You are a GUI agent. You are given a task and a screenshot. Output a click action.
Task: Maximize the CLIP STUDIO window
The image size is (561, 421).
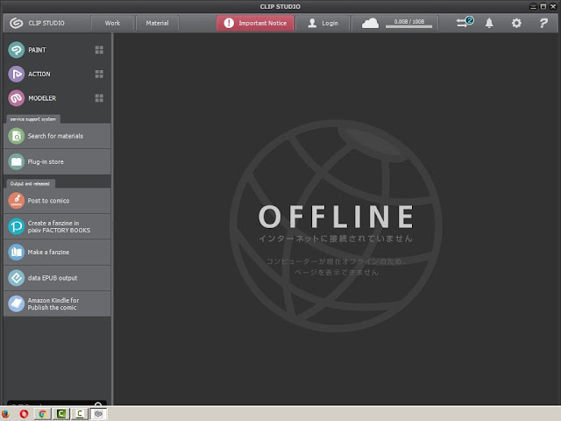pyautogui.click(x=543, y=6)
